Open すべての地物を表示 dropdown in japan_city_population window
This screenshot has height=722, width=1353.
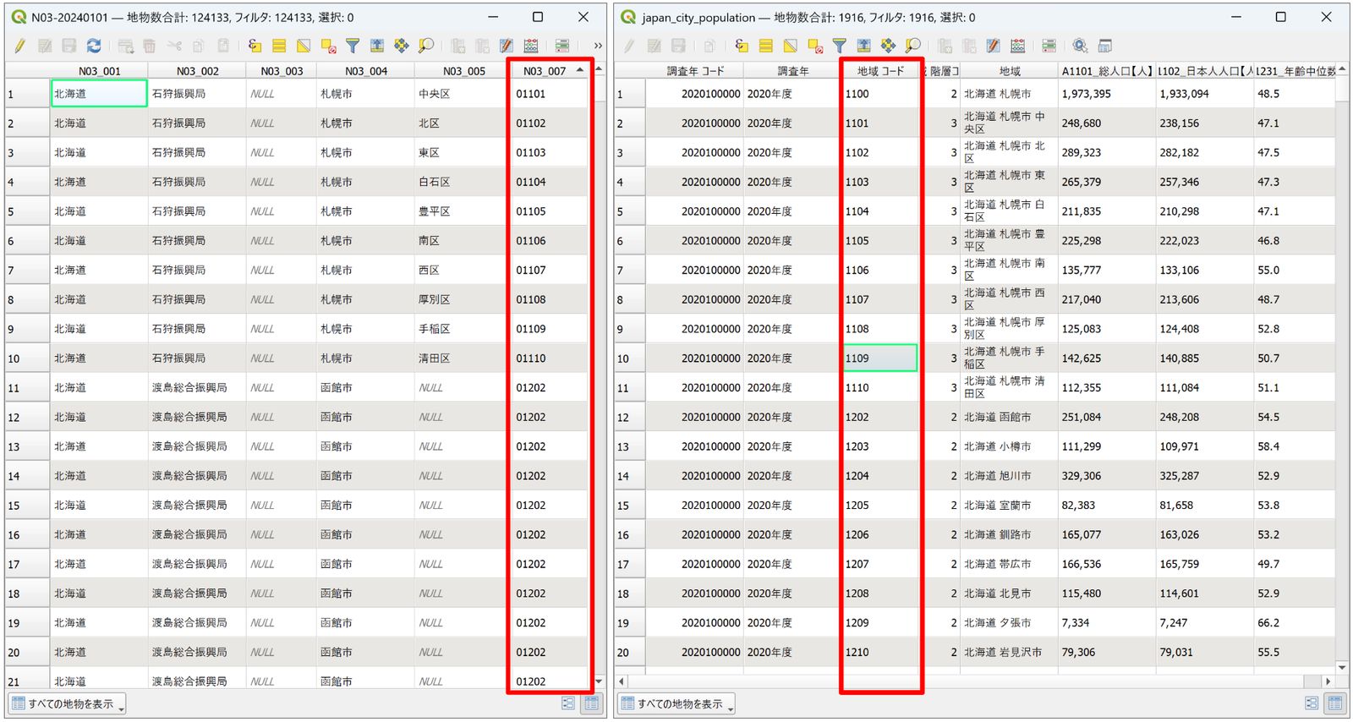coord(676,703)
